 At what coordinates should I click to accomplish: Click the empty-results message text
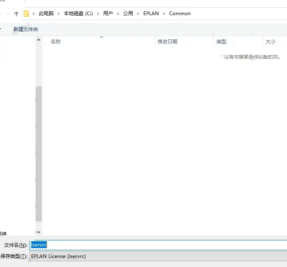pyautogui.click(x=252, y=57)
